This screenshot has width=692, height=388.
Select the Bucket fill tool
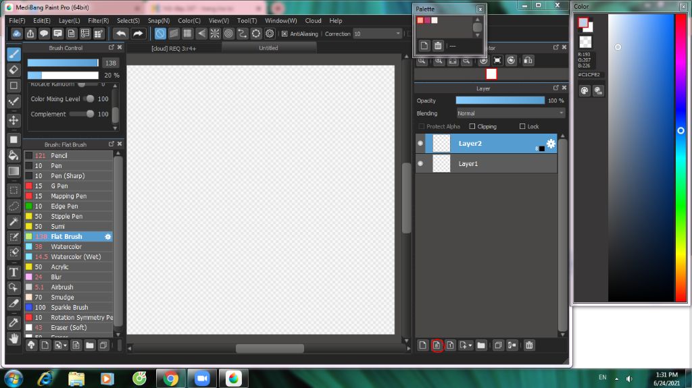[x=14, y=155]
